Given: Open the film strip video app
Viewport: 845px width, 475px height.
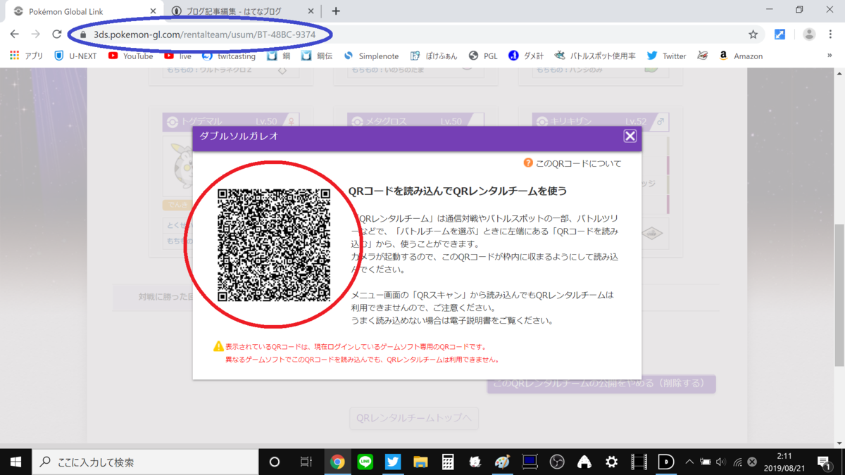Looking at the screenshot, I should click(639, 462).
